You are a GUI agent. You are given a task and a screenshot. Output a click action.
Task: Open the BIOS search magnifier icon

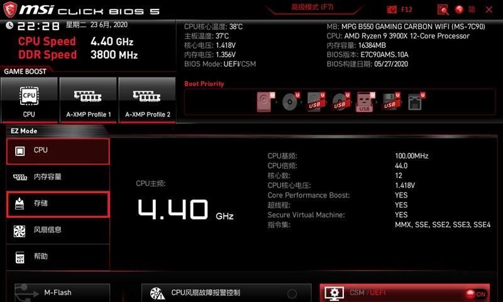click(443, 9)
